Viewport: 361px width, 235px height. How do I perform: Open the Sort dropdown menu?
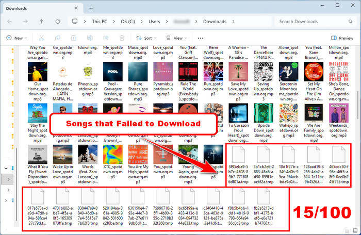pyautogui.click(x=146, y=38)
